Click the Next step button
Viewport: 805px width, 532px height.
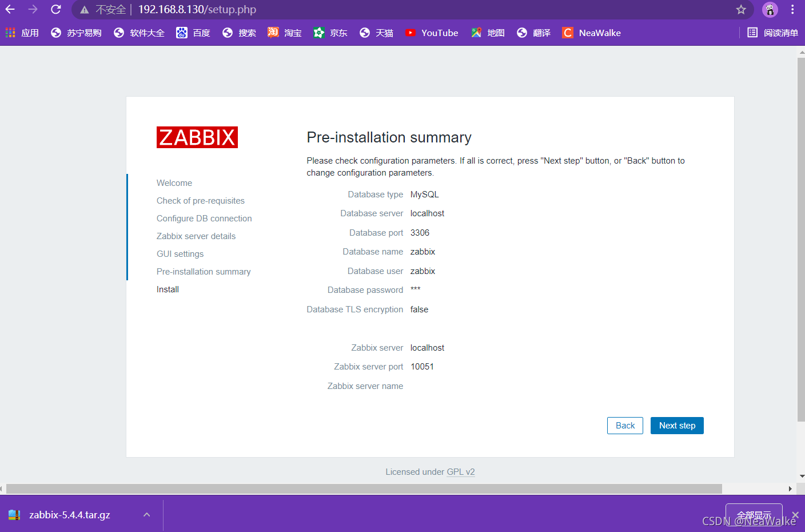tap(677, 426)
